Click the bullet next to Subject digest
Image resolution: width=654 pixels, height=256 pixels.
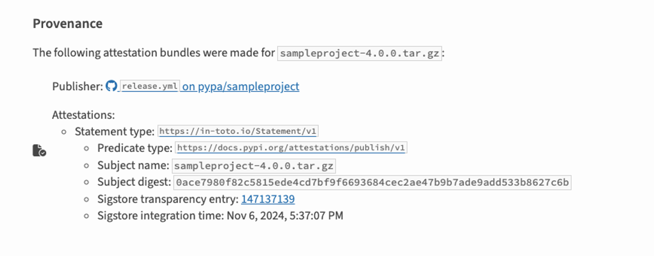(x=86, y=182)
